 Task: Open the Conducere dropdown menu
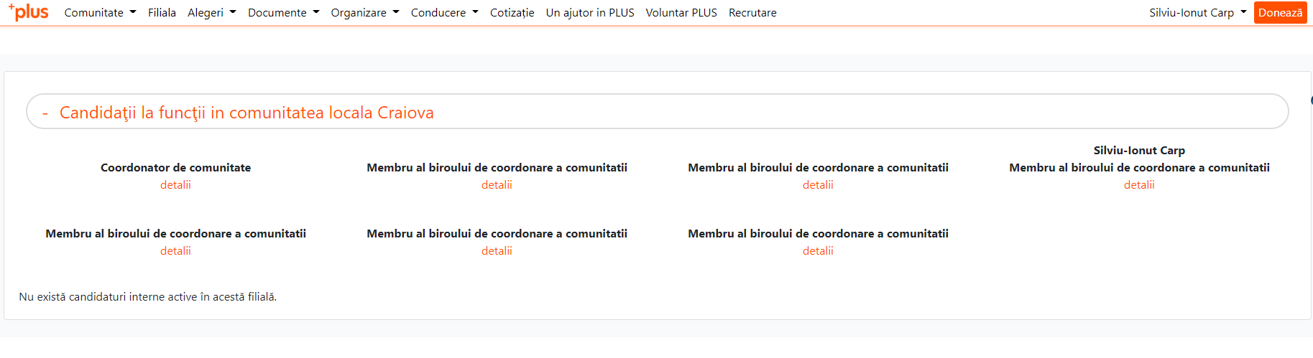444,13
